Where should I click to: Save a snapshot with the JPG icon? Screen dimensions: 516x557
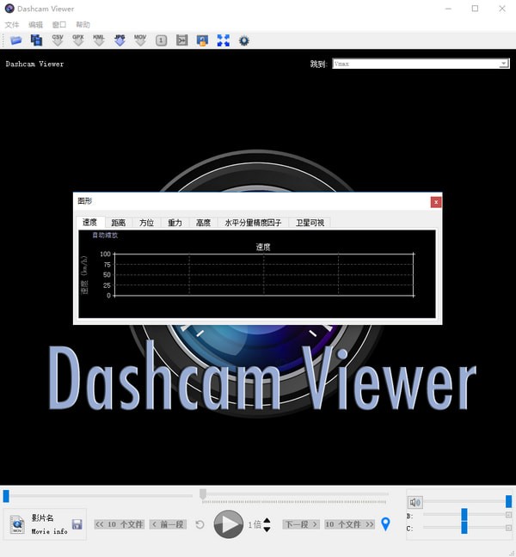120,40
